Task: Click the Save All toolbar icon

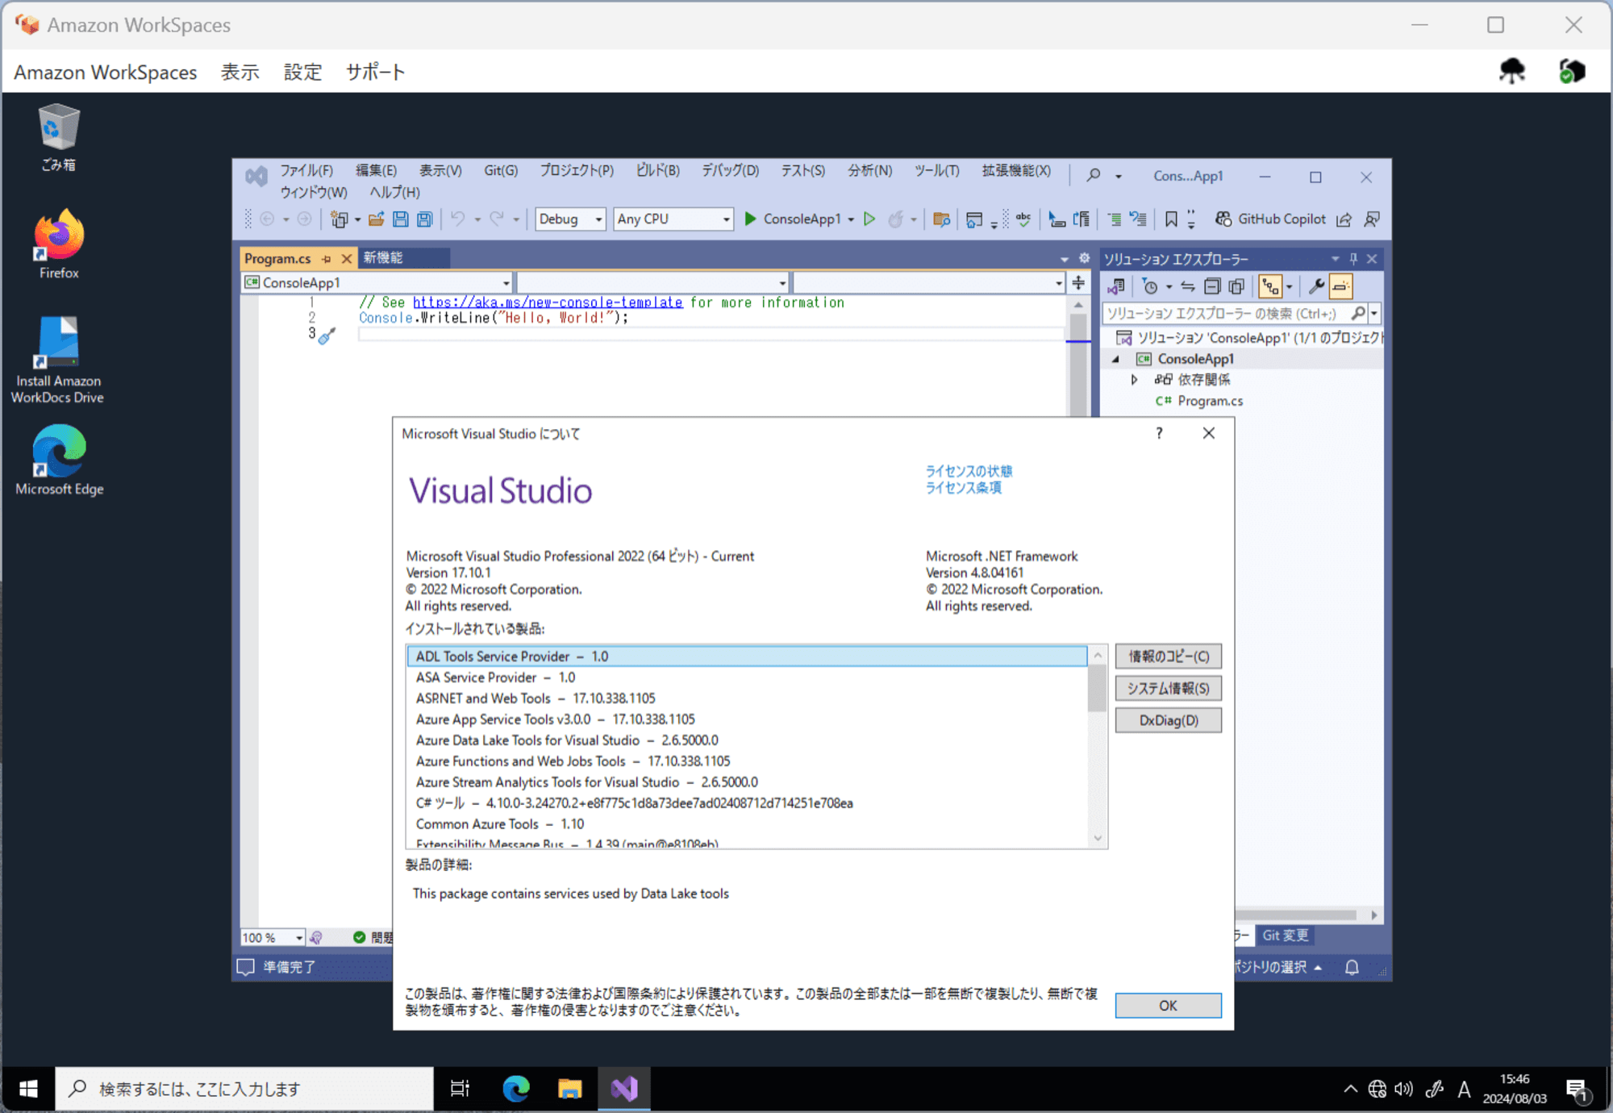Action: (x=424, y=219)
